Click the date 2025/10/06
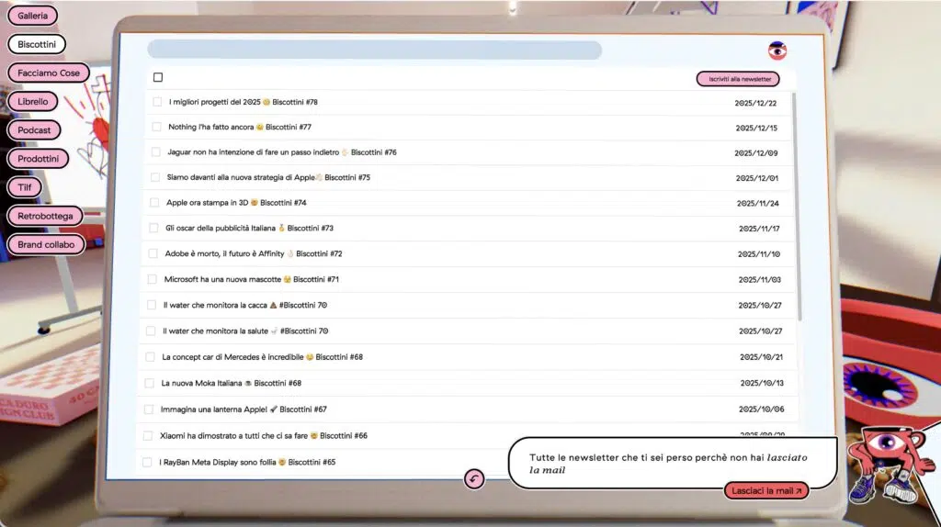This screenshot has width=941, height=527. click(762, 409)
